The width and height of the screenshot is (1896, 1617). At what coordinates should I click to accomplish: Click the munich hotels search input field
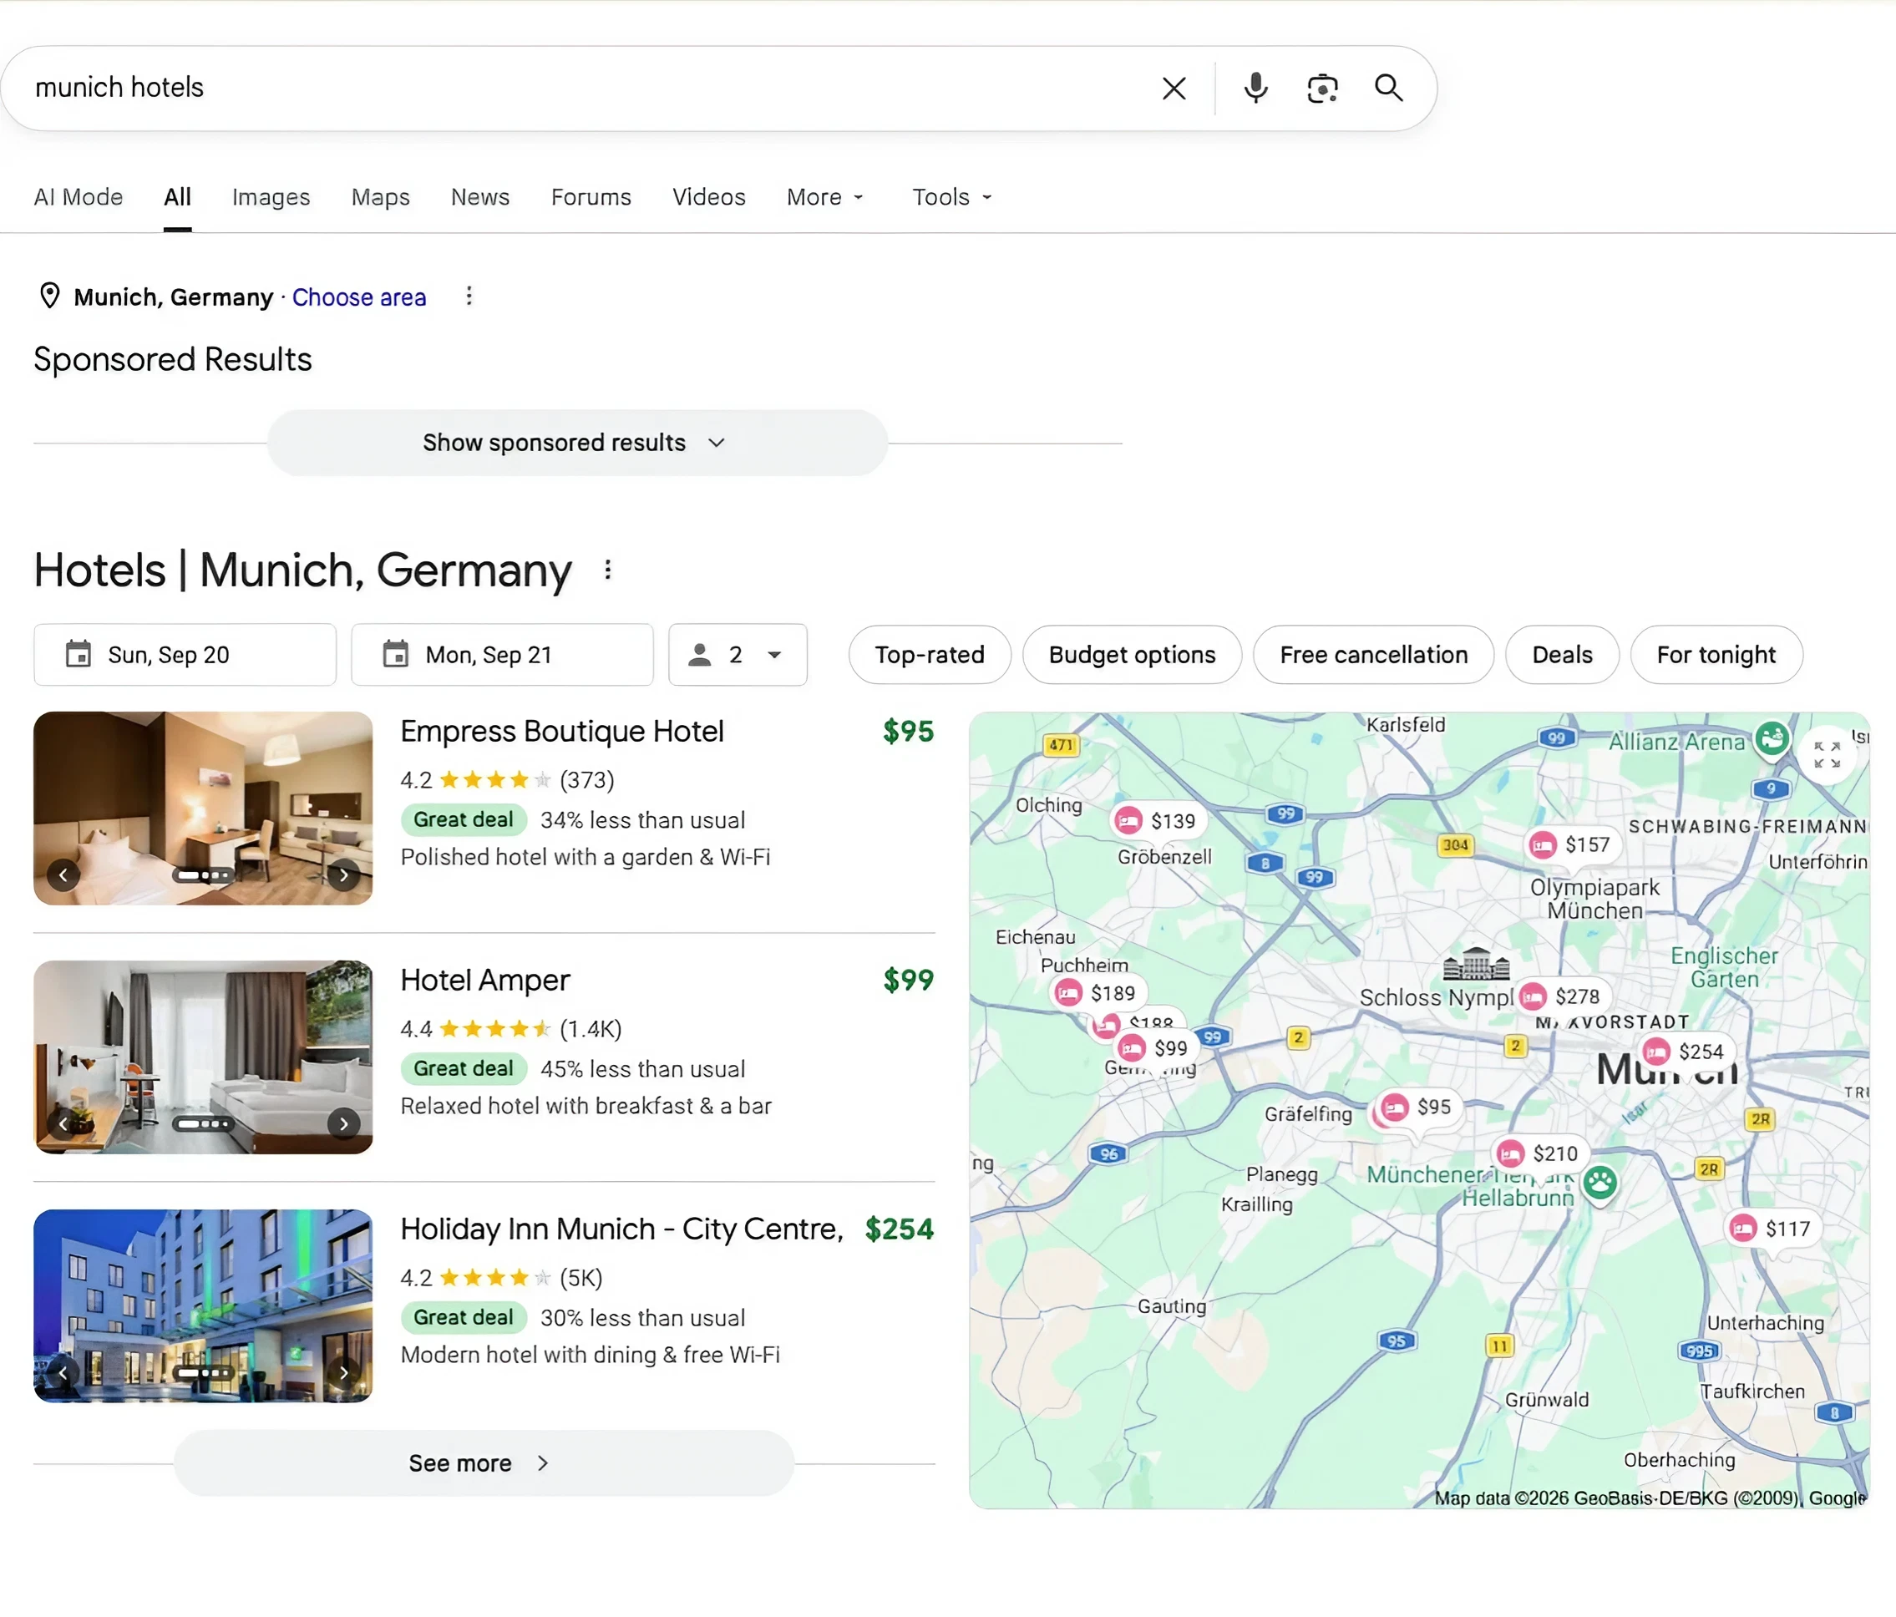(586, 88)
